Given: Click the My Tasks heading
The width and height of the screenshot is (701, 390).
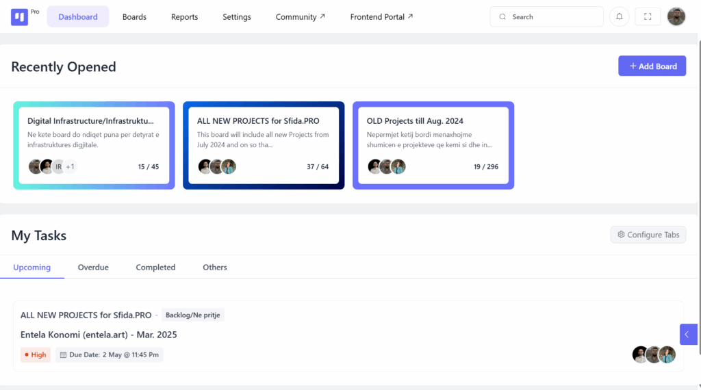Looking at the screenshot, I should click(39, 235).
